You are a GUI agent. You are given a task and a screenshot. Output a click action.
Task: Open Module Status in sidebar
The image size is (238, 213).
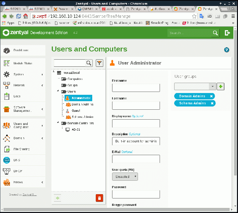point(23,63)
